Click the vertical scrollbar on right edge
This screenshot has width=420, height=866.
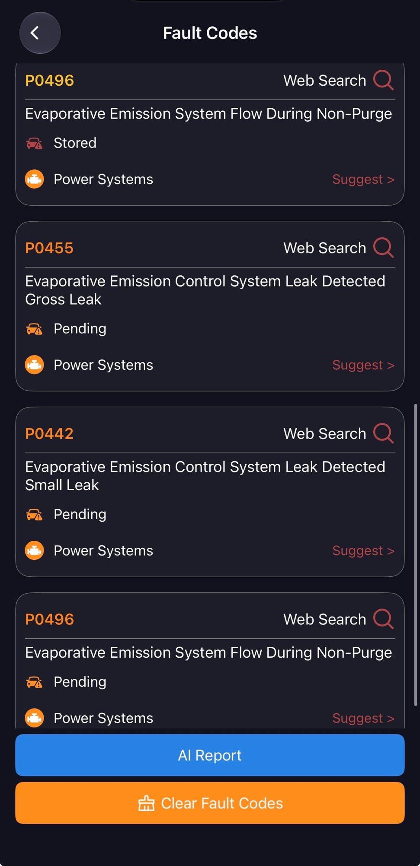coord(416,555)
